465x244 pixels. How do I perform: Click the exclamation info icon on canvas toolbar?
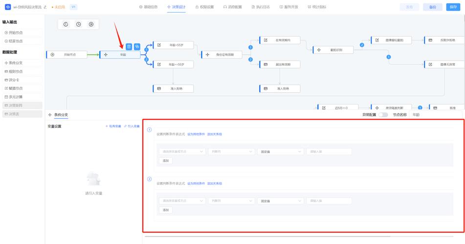click(x=66, y=24)
